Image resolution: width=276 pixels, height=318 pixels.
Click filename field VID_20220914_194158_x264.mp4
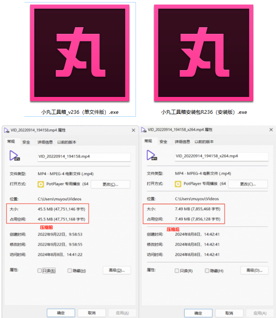[221, 157]
